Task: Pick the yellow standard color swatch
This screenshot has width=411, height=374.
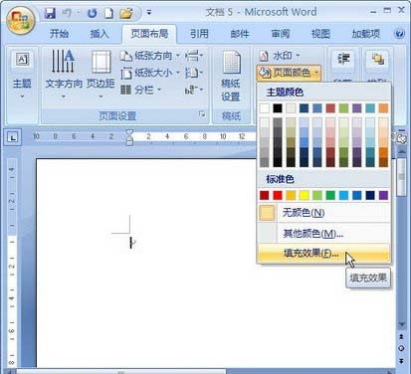Action: tap(304, 195)
